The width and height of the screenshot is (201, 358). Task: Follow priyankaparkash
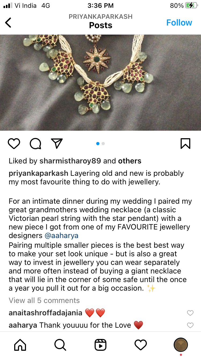pos(179,23)
